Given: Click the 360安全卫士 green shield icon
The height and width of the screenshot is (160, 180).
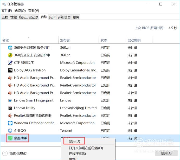Looking at the screenshot, I should click(10, 55).
